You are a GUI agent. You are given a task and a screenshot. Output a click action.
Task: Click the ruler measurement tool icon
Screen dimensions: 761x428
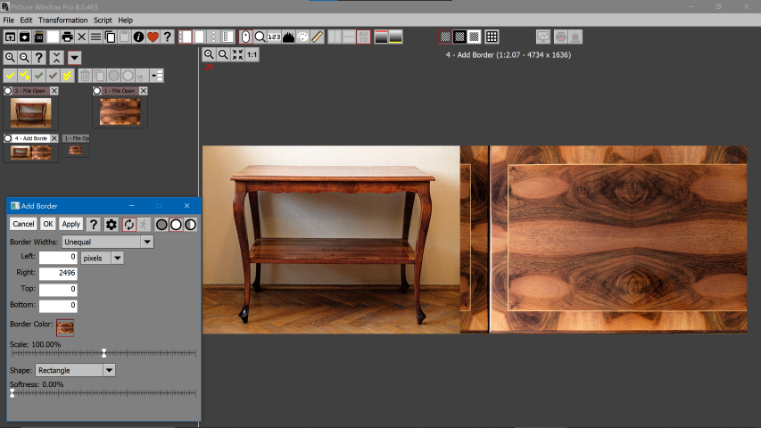317,37
